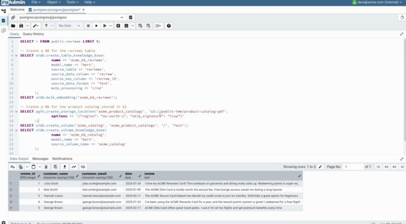Click the Add row icon in results toolbar
The width and height of the screenshot is (406, 224).
tap(12, 167)
